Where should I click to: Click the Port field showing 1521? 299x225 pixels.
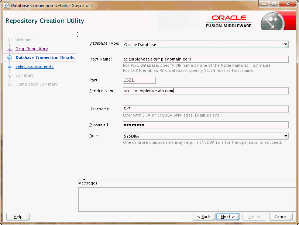tap(139, 80)
